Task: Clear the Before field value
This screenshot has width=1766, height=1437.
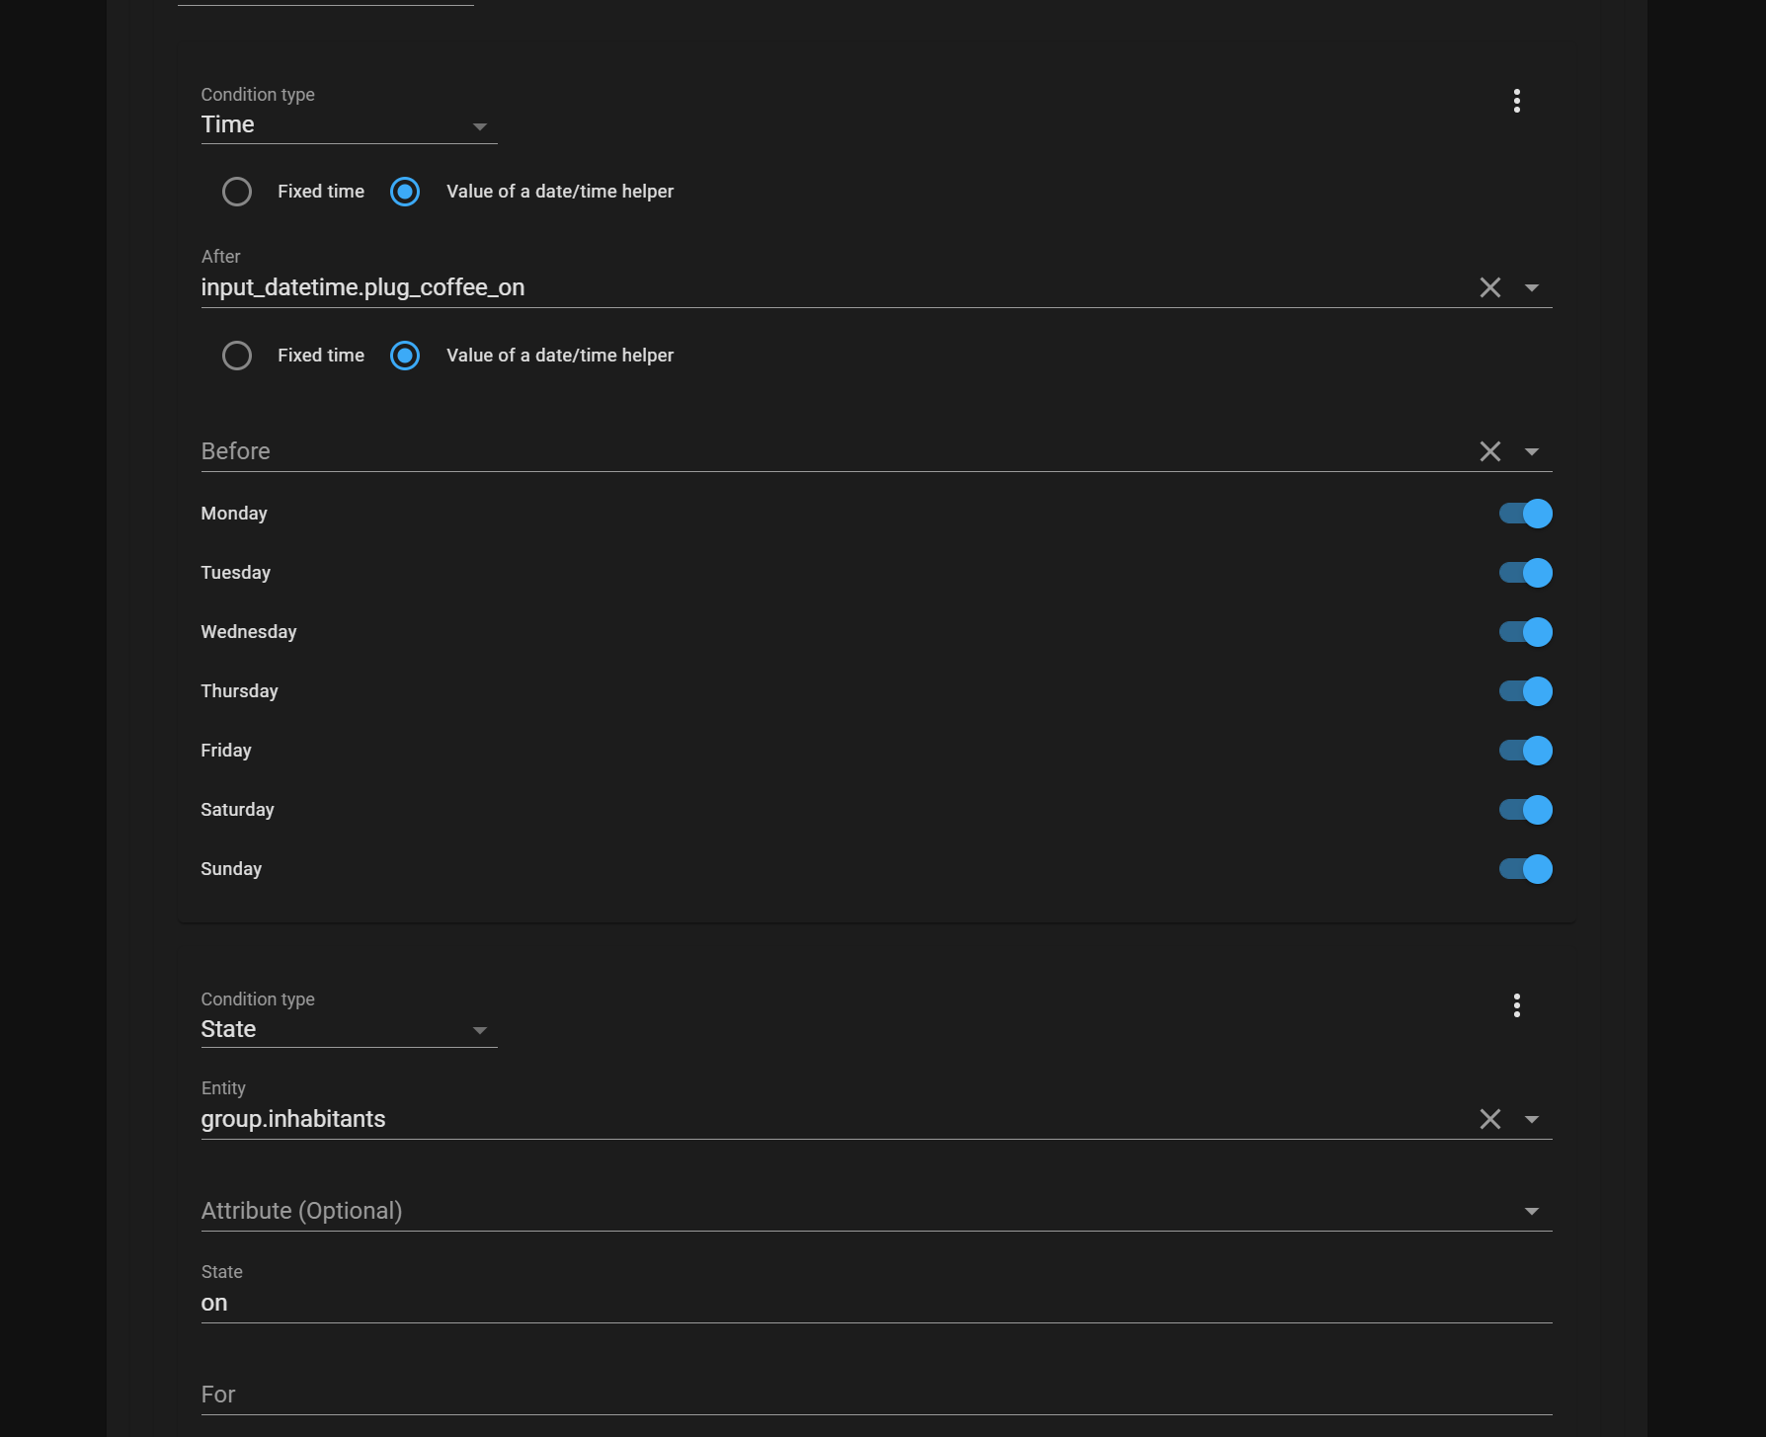Action: (1490, 451)
